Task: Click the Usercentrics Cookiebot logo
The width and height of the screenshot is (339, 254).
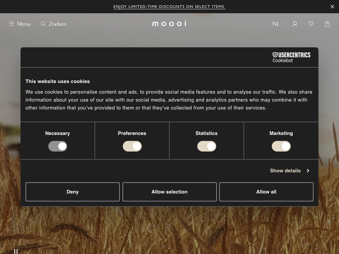Action: click(291, 57)
